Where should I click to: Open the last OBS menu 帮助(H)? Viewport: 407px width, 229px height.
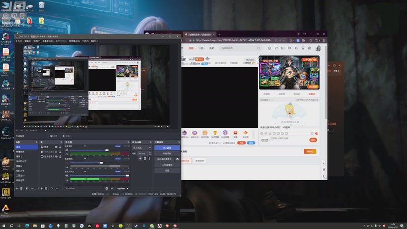tap(95, 41)
